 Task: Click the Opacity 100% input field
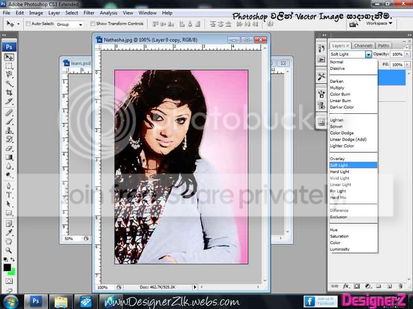click(397, 55)
